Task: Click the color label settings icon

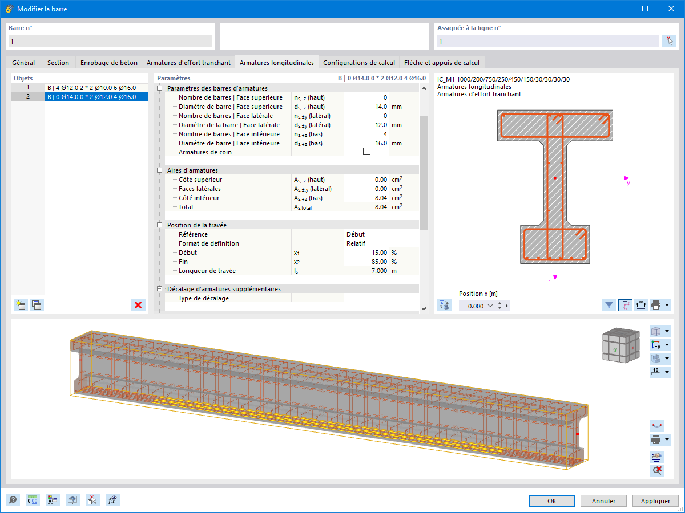Action: 53,500
